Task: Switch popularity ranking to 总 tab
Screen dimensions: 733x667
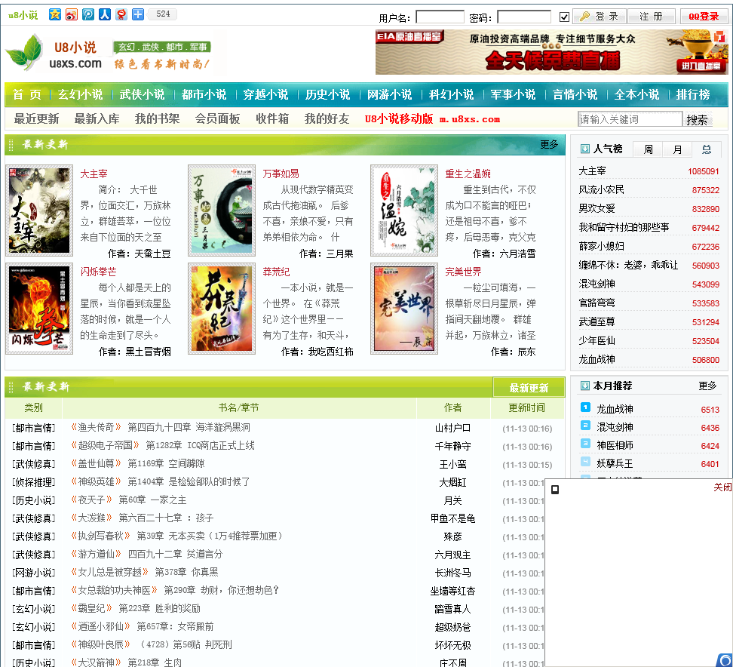Action: [x=707, y=149]
